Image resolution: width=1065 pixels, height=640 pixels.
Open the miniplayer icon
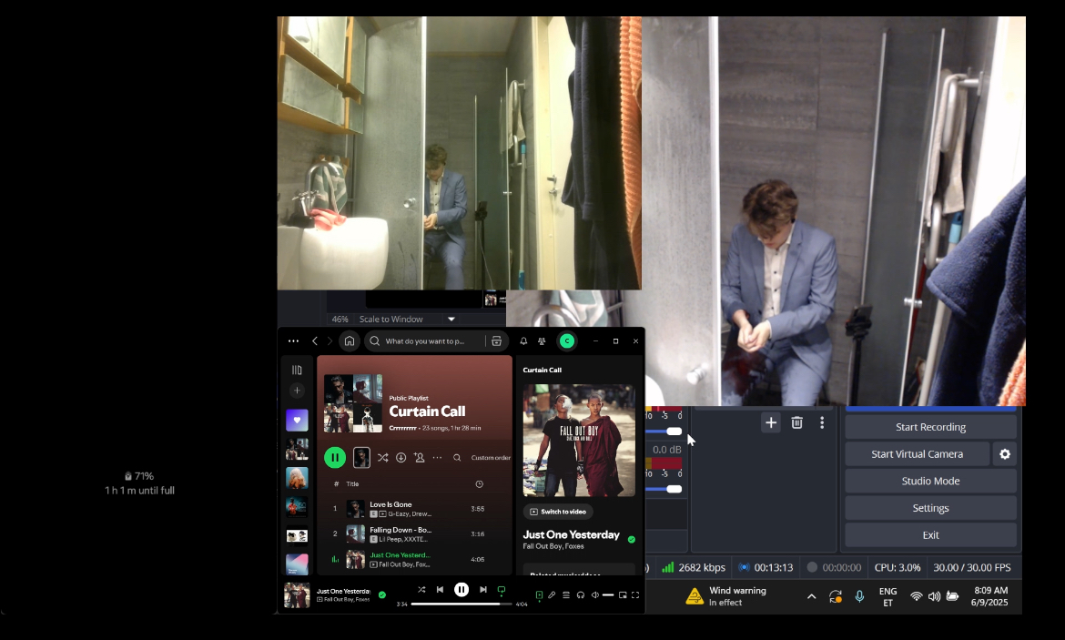coord(623,595)
